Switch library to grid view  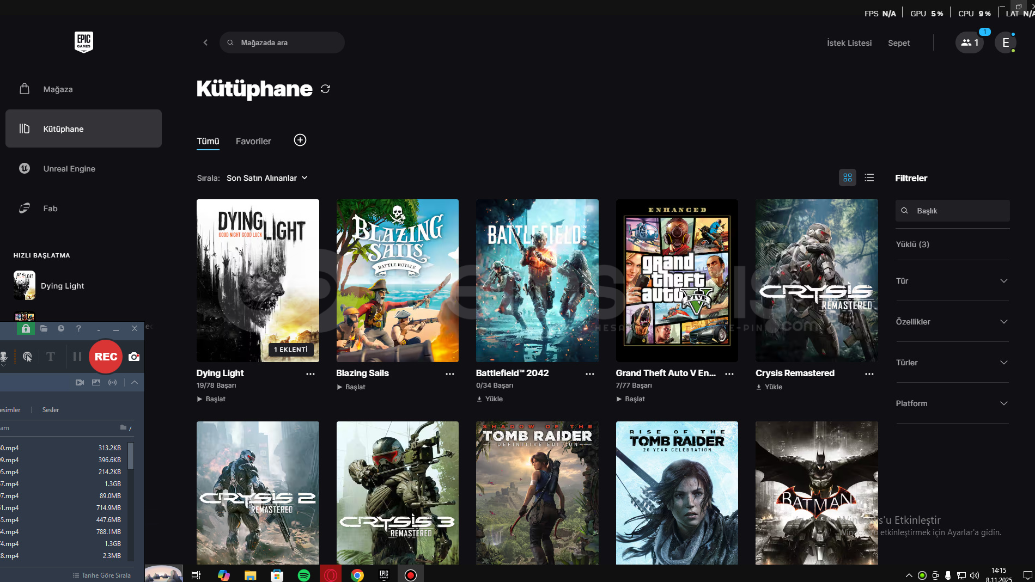pyautogui.click(x=848, y=177)
